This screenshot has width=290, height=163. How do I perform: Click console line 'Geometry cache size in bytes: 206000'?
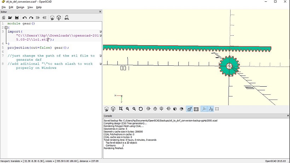click(x=123, y=132)
